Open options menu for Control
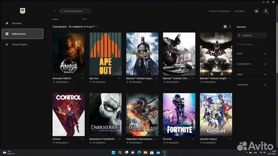The width and height of the screenshot is (278, 156). (x=83, y=139)
